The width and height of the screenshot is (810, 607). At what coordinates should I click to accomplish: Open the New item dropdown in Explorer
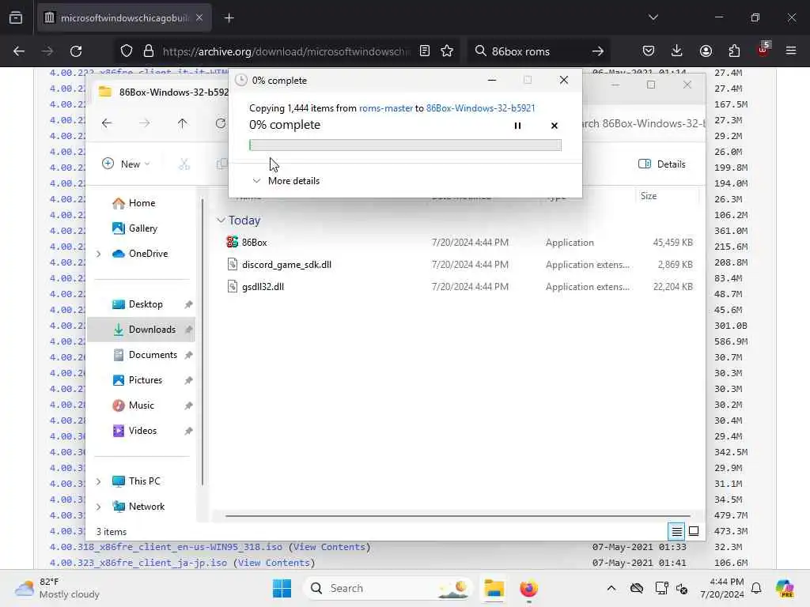(x=126, y=164)
